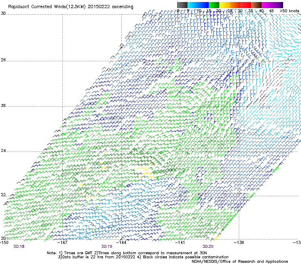Click the latitude label '26' on the left axis

coord(3,106)
